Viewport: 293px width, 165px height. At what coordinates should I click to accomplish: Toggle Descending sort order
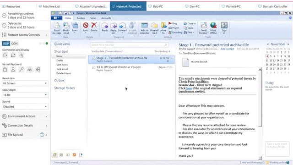(162, 51)
